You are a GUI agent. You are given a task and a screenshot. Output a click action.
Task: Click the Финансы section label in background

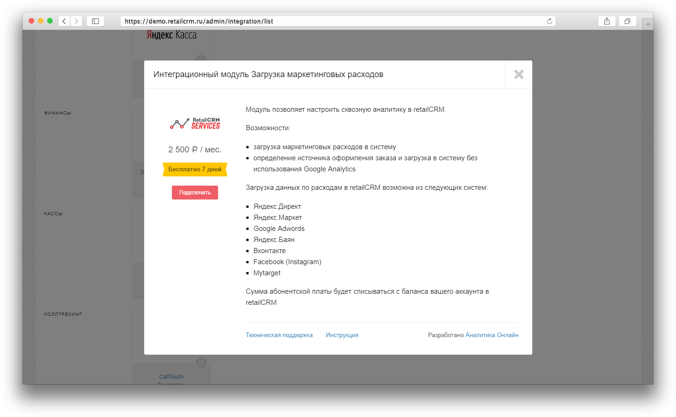tap(58, 113)
